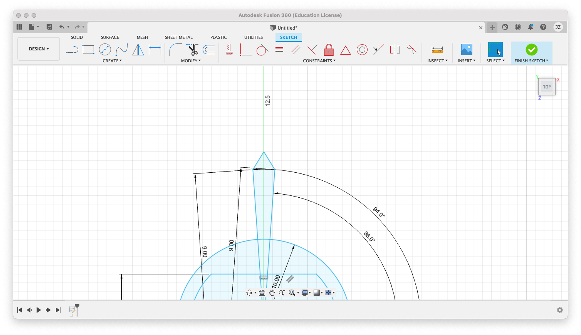Expand the Modify menu
This screenshot has height=335, width=581.
click(191, 61)
